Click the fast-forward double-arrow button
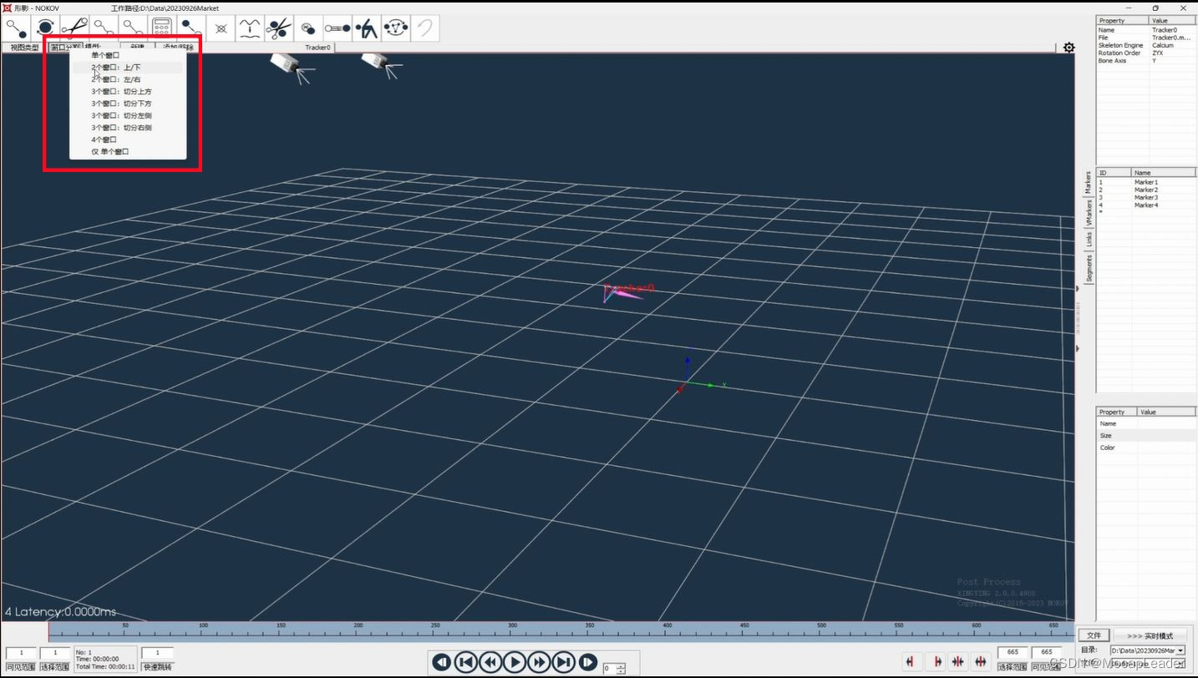This screenshot has height=678, width=1198. click(x=540, y=662)
